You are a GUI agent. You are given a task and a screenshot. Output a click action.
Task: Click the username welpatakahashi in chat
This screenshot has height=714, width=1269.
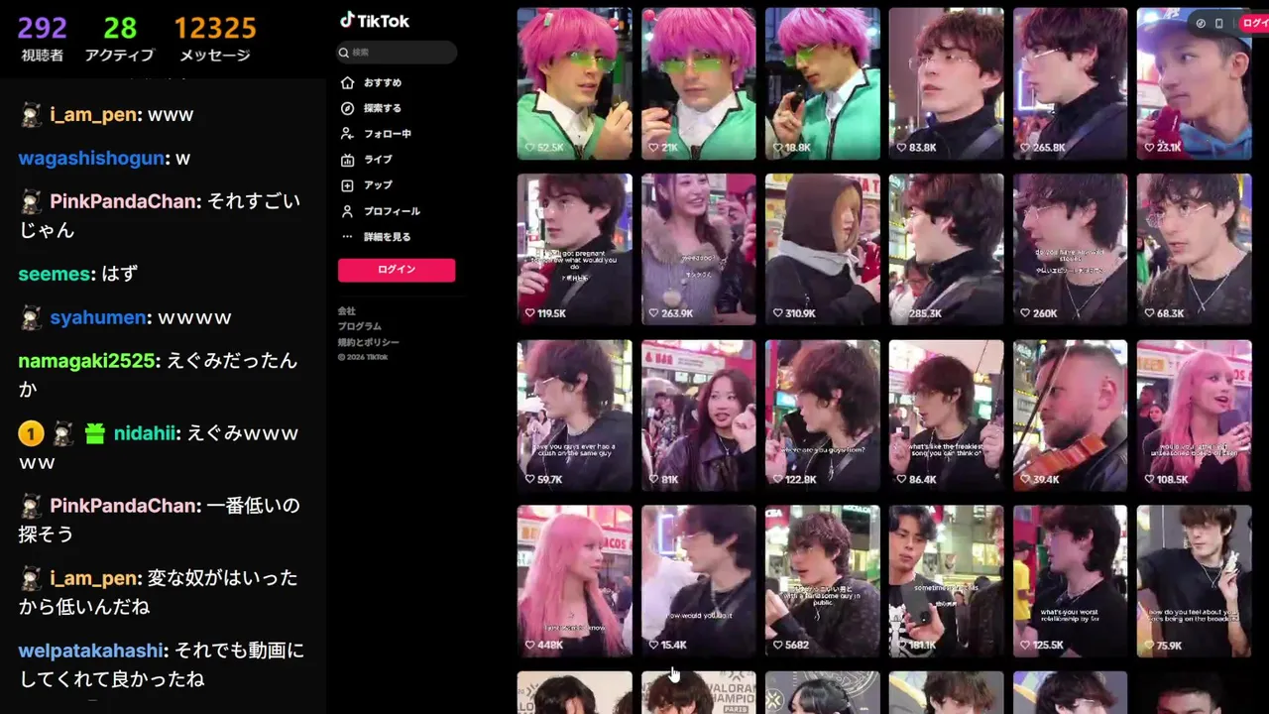coord(90,651)
